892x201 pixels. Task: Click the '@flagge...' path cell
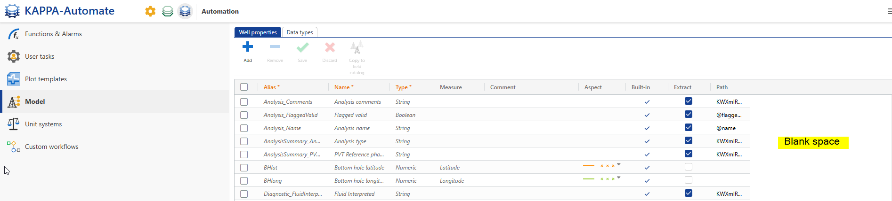tap(729, 115)
